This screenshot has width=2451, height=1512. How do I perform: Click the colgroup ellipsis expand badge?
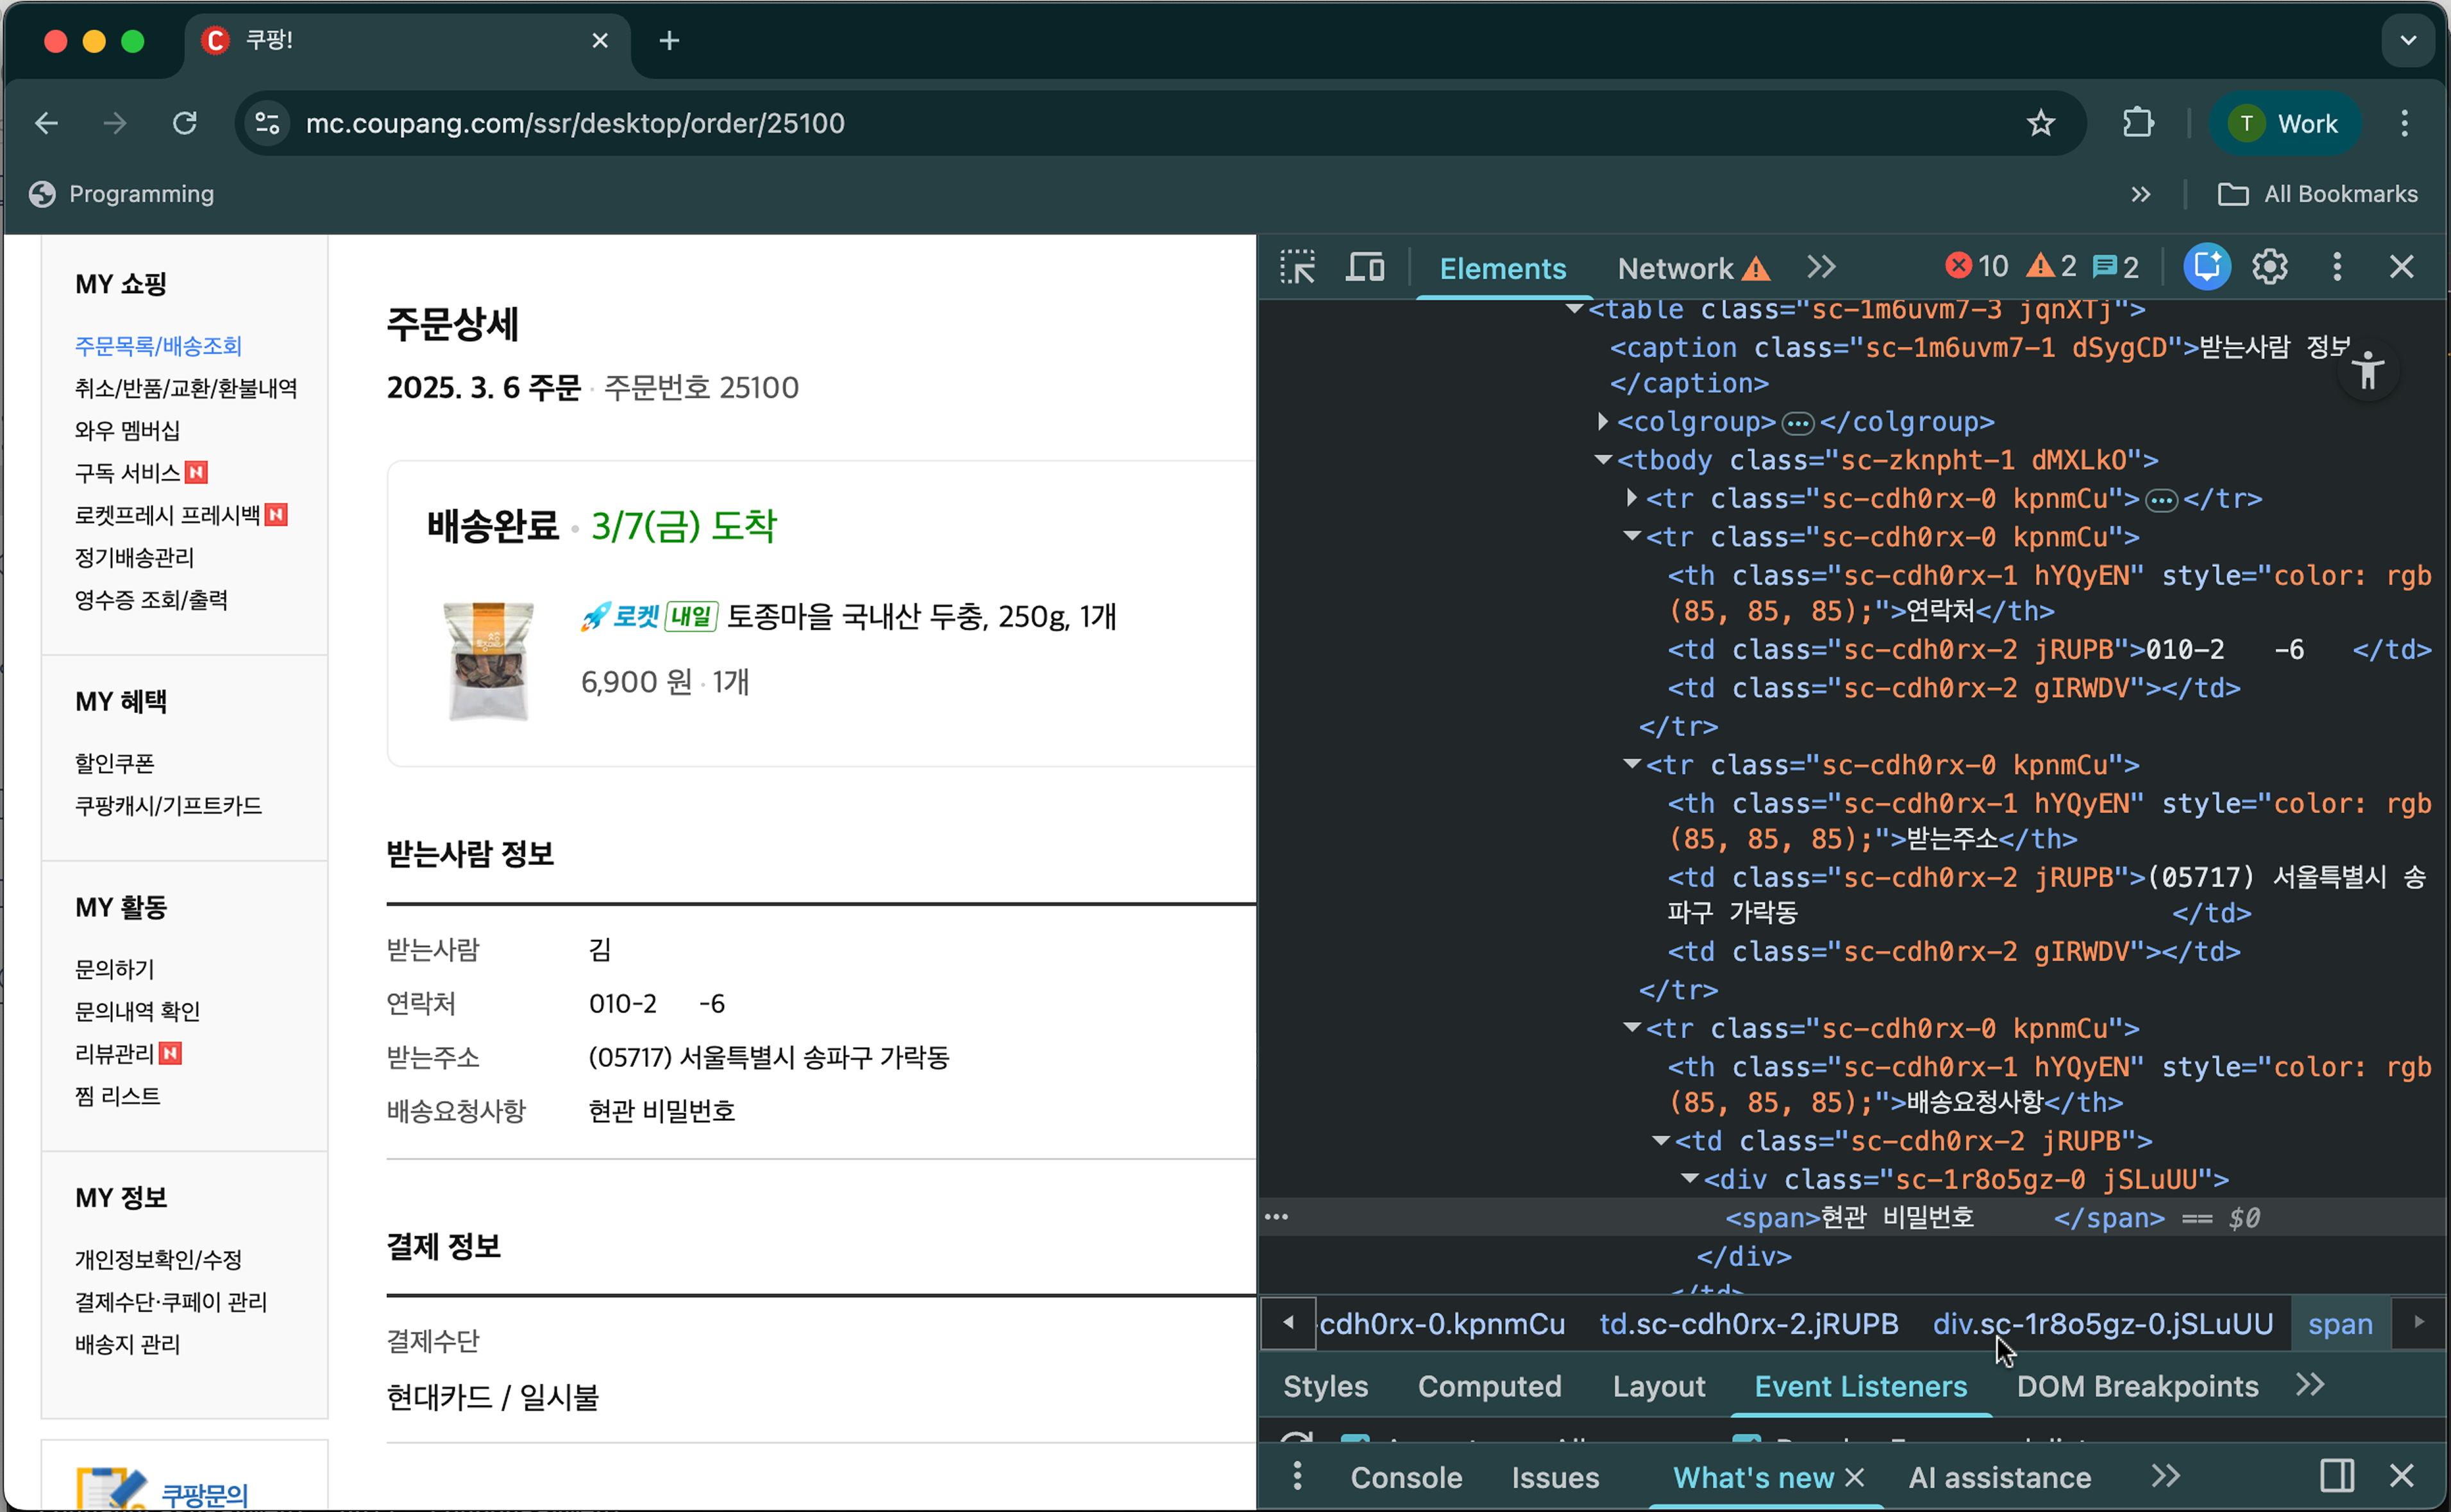pos(1797,423)
